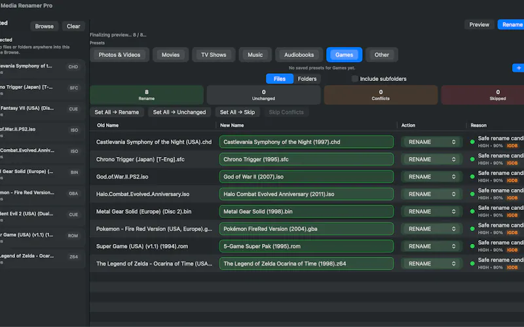Click the Clear button

coord(73,26)
